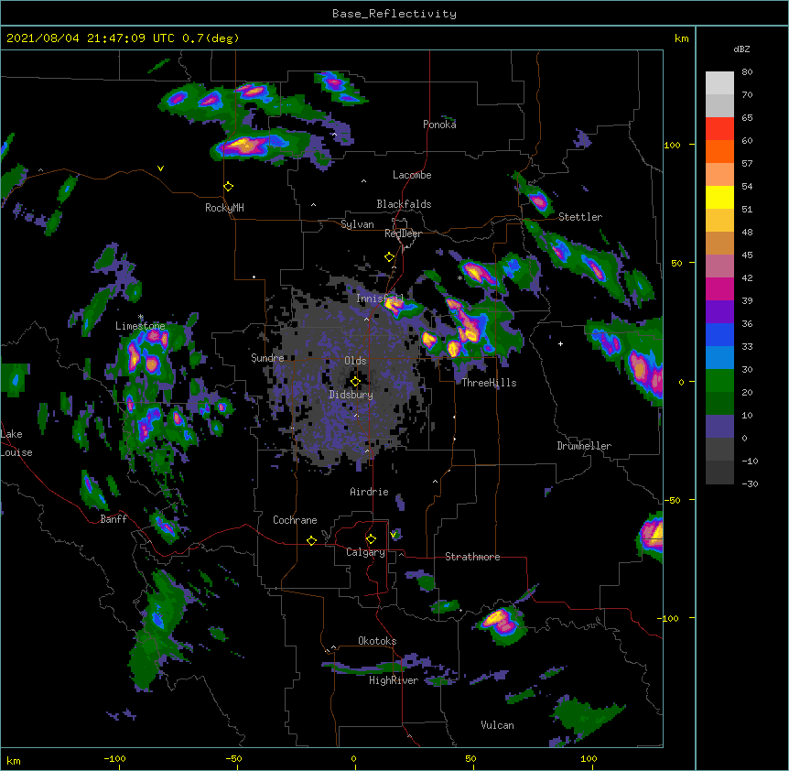Select the red 60-65 dBZ legend swatch

(x=719, y=129)
